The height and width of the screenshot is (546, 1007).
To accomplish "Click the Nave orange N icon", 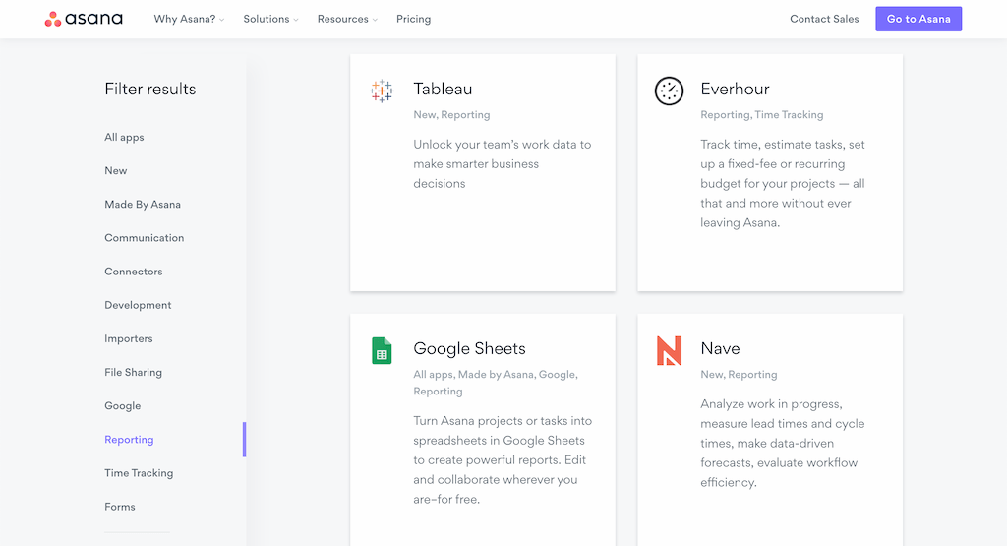I will [x=669, y=351].
